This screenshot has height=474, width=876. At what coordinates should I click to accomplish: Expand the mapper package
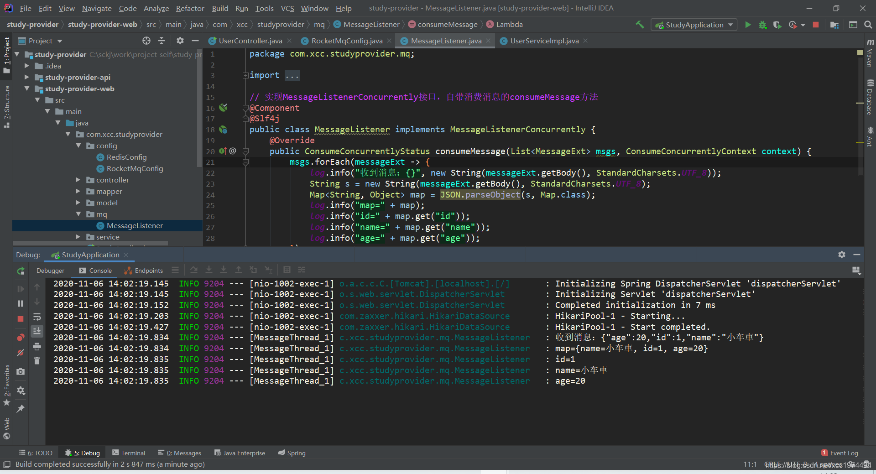pyautogui.click(x=78, y=191)
